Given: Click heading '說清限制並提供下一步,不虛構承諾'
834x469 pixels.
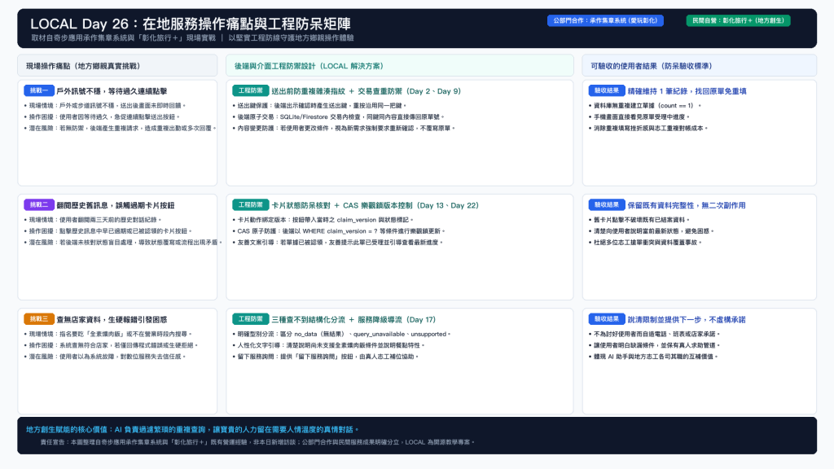Looking at the screenshot, I should (x=686, y=319).
